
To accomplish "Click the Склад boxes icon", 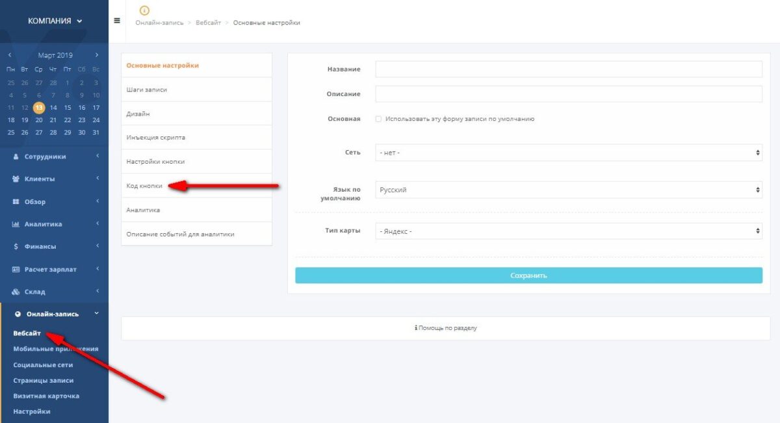I will click(x=16, y=292).
